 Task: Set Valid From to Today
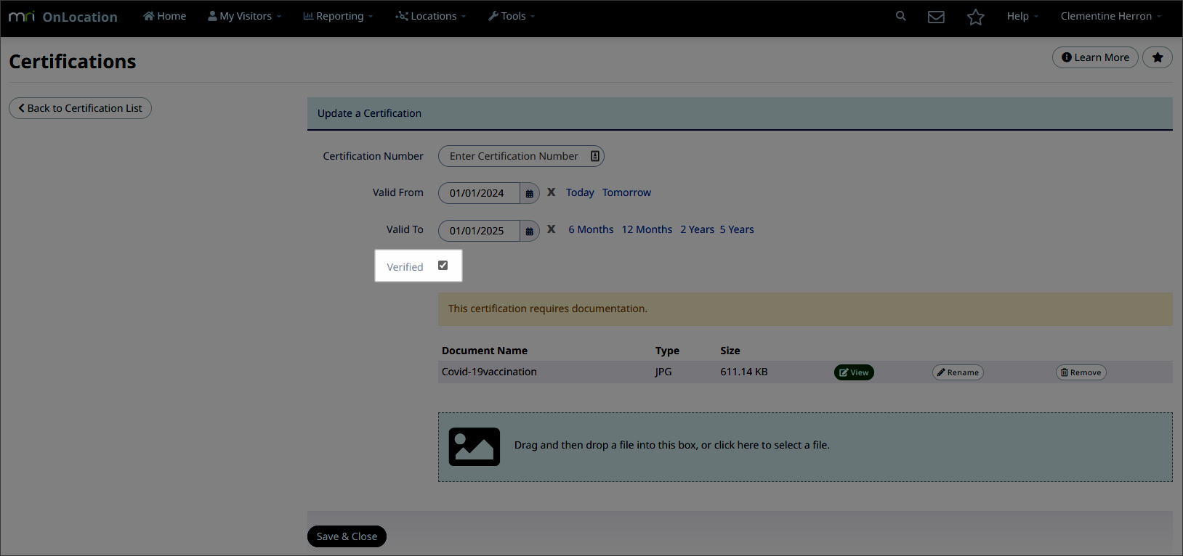tap(580, 192)
